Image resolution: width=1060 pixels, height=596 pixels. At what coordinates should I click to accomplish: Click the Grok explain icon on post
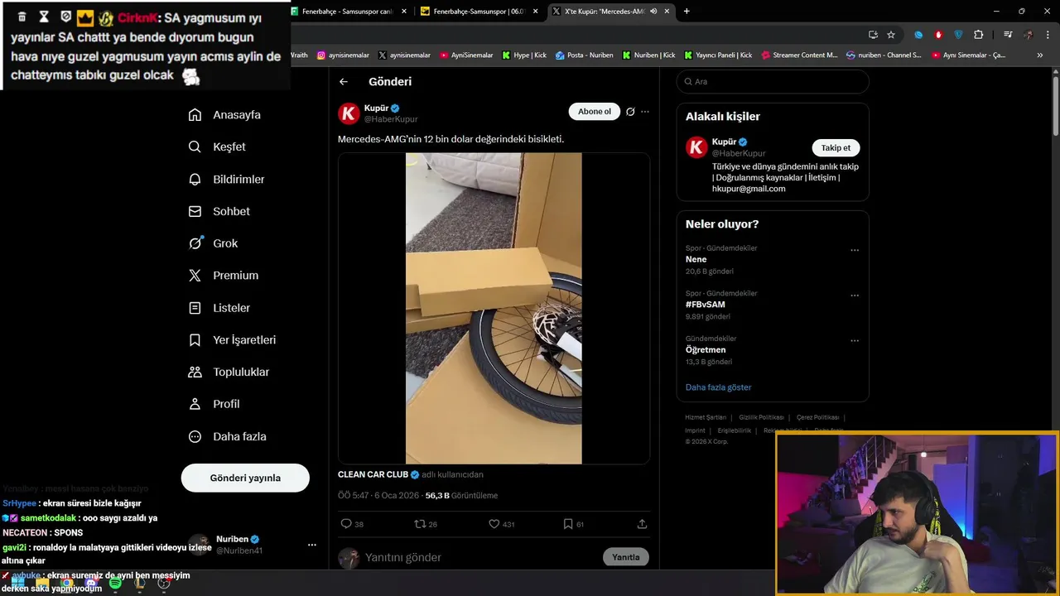tap(630, 112)
